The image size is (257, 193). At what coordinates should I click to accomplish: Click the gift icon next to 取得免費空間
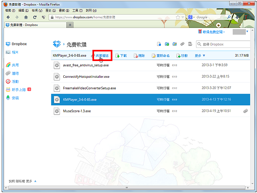200,32
